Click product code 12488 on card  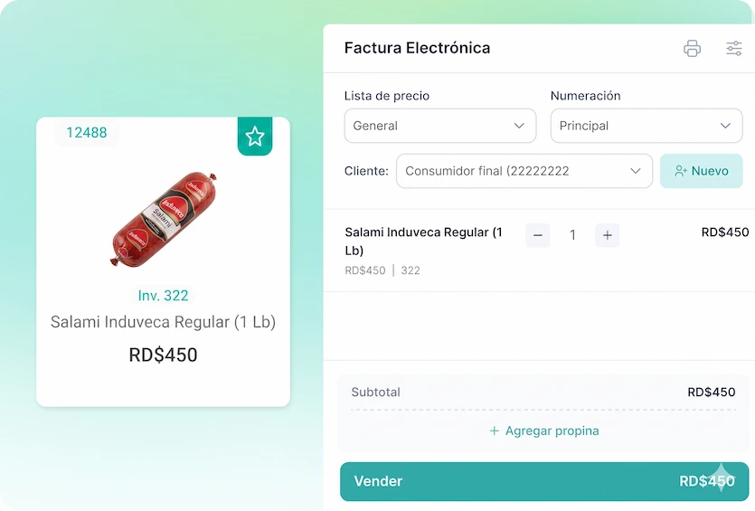pos(87,132)
